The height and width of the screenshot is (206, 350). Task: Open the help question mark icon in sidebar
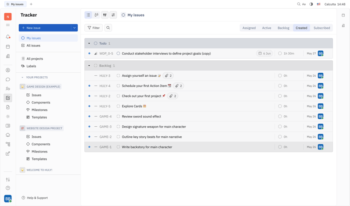[x=8, y=188]
